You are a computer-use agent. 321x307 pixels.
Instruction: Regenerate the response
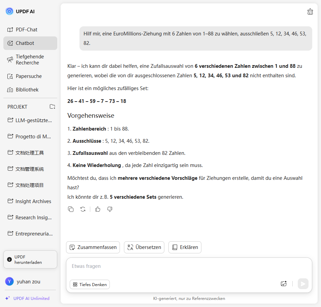pyautogui.click(x=83, y=209)
